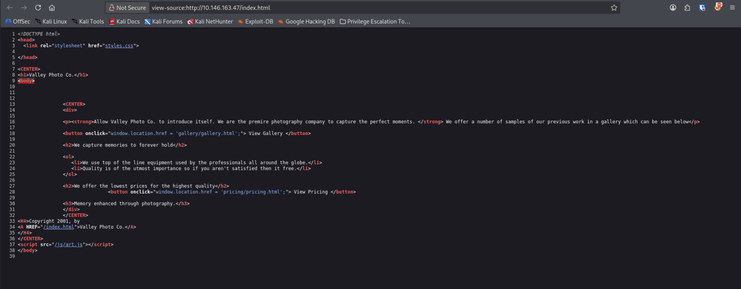Viewport: 741px width, 289px height.
Task: Click the </head> tag on line 5
Action: 28,57
